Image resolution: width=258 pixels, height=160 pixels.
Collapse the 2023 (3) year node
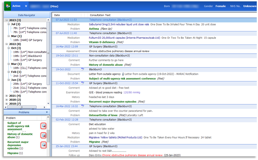6,20
